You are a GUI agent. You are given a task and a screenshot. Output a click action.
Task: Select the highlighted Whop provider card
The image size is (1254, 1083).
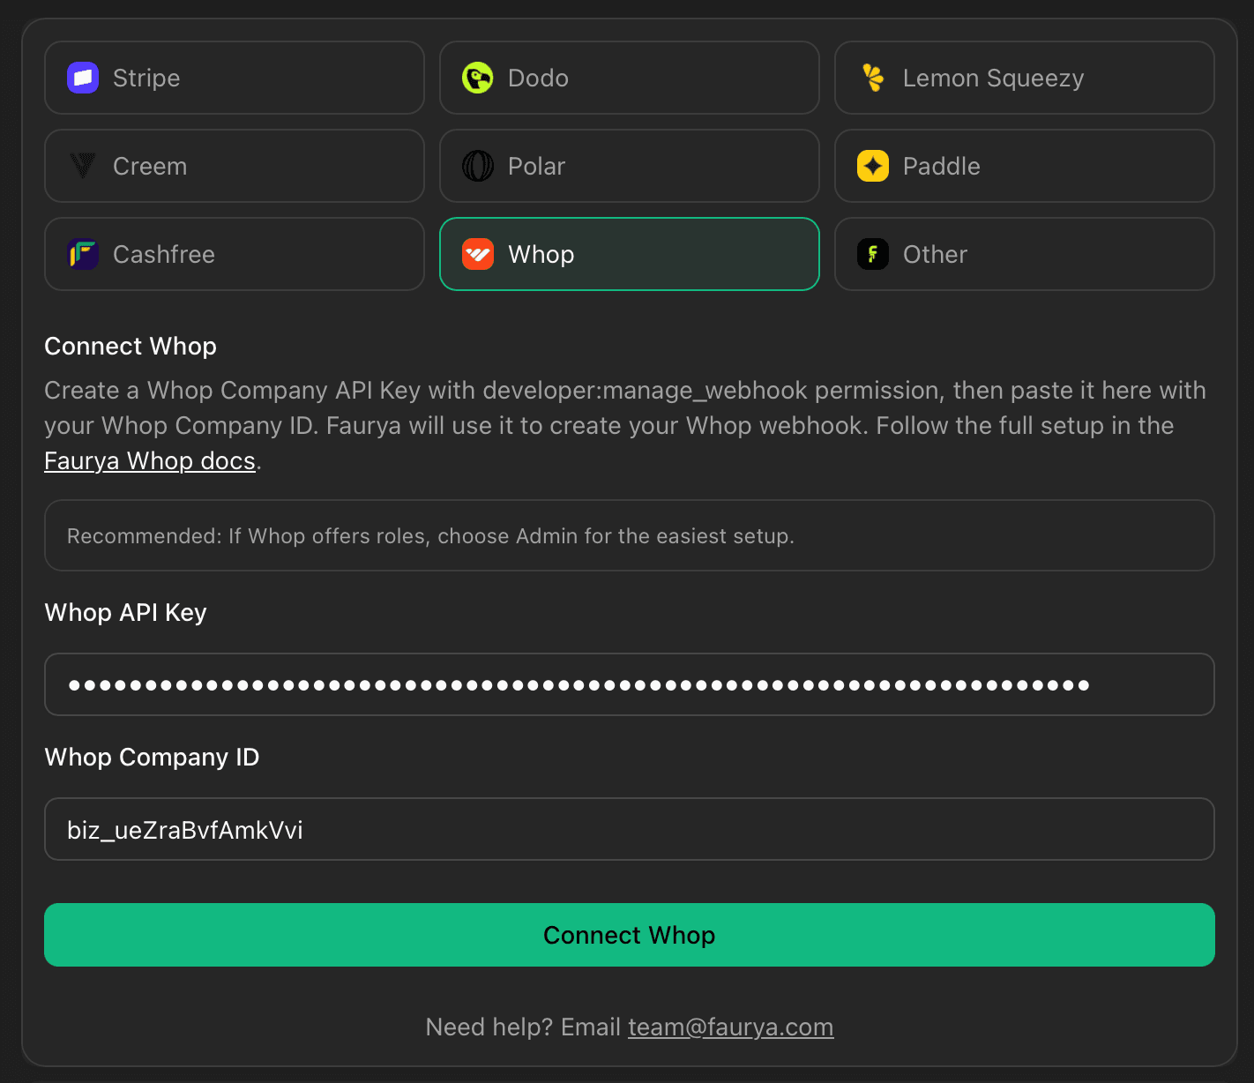630,254
